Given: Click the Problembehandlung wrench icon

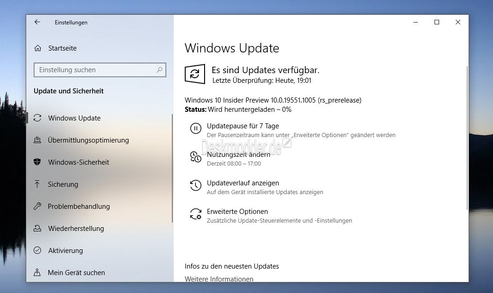Looking at the screenshot, I should coord(37,206).
